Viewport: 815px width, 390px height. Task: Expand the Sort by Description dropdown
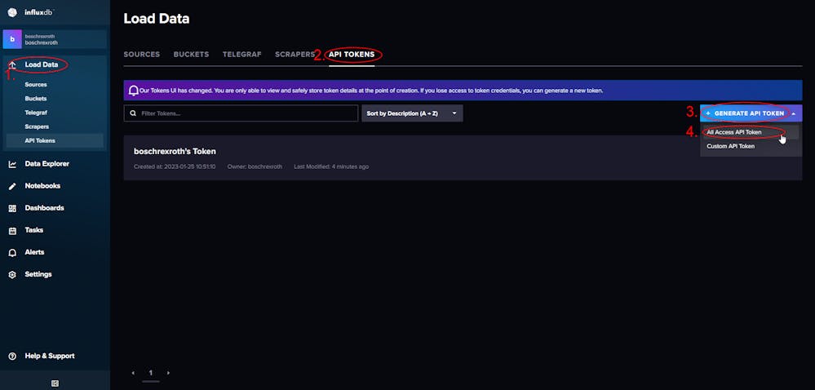click(412, 113)
